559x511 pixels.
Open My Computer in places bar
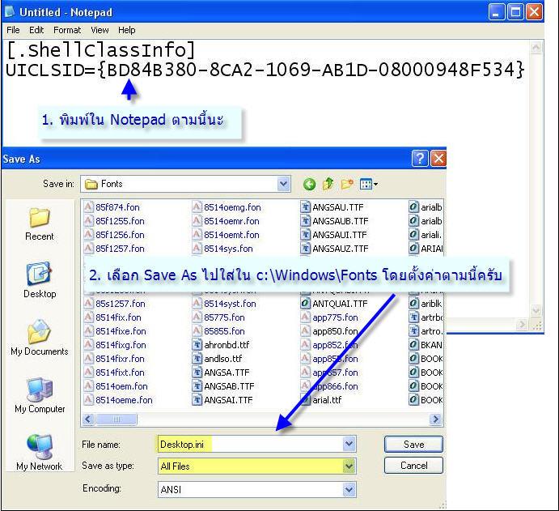[x=40, y=395]
